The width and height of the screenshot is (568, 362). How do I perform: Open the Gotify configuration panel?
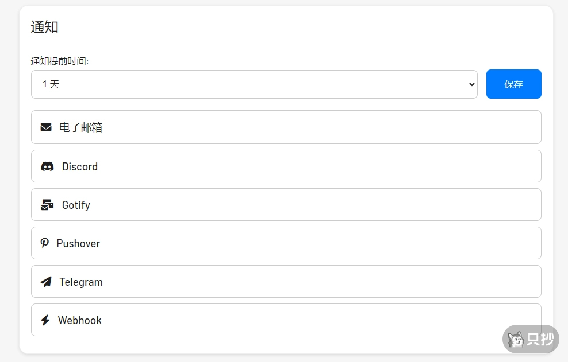[x=286, y=205]
